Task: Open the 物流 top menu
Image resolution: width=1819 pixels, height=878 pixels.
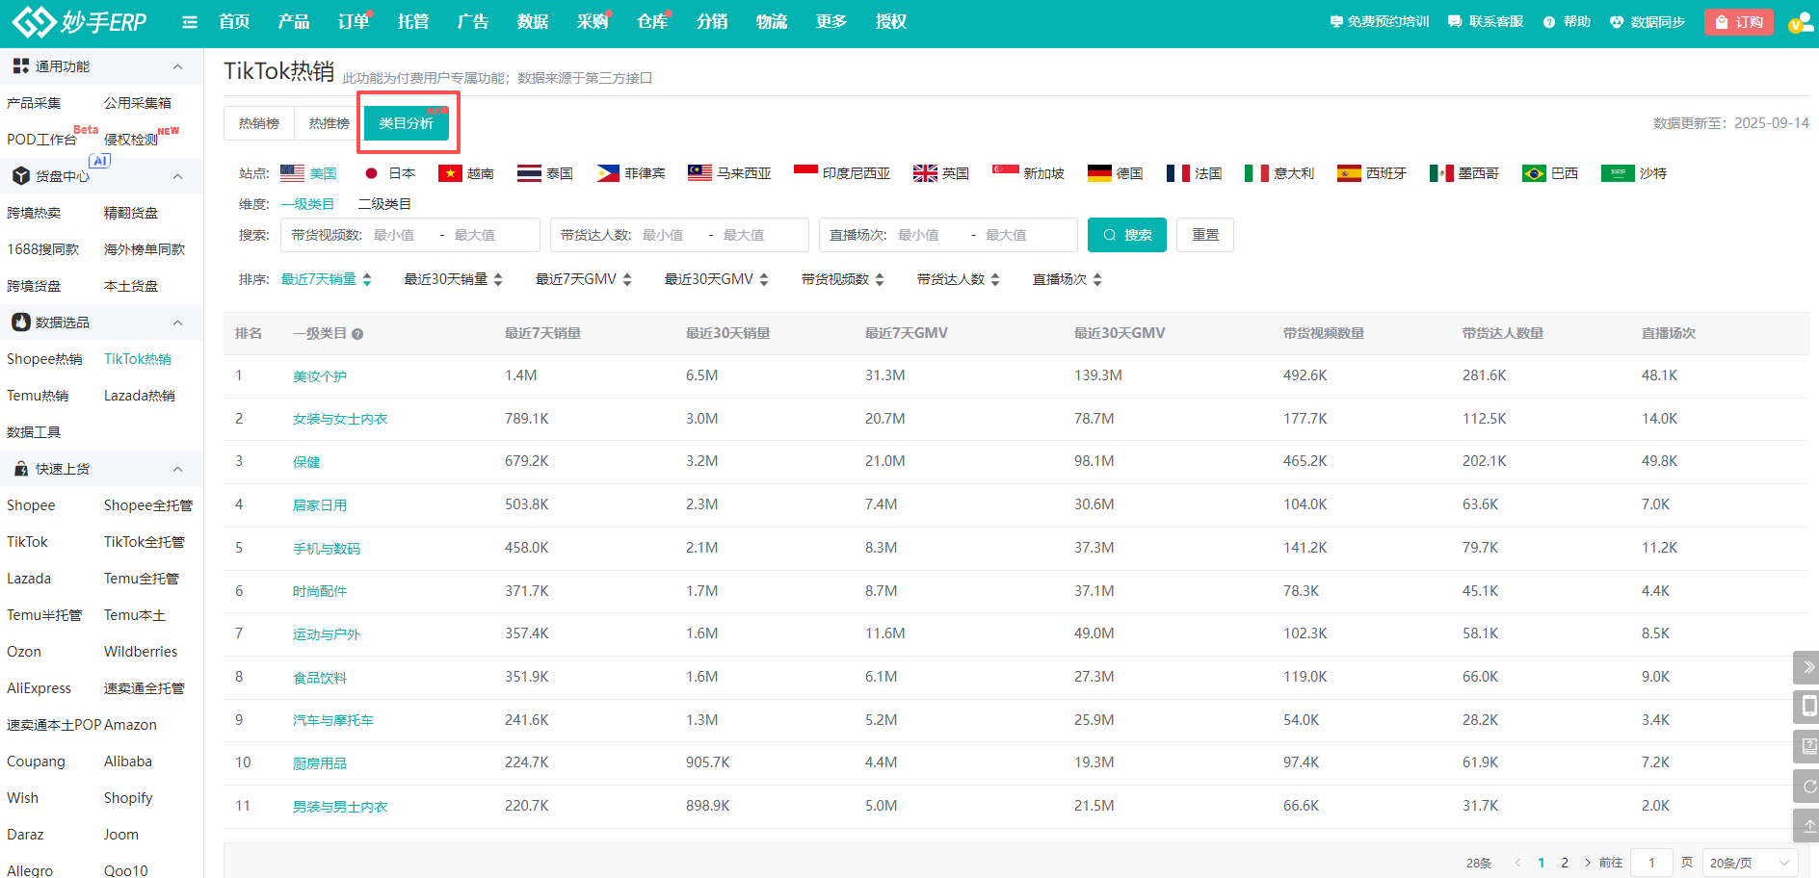Action: [x=772, y=21]
